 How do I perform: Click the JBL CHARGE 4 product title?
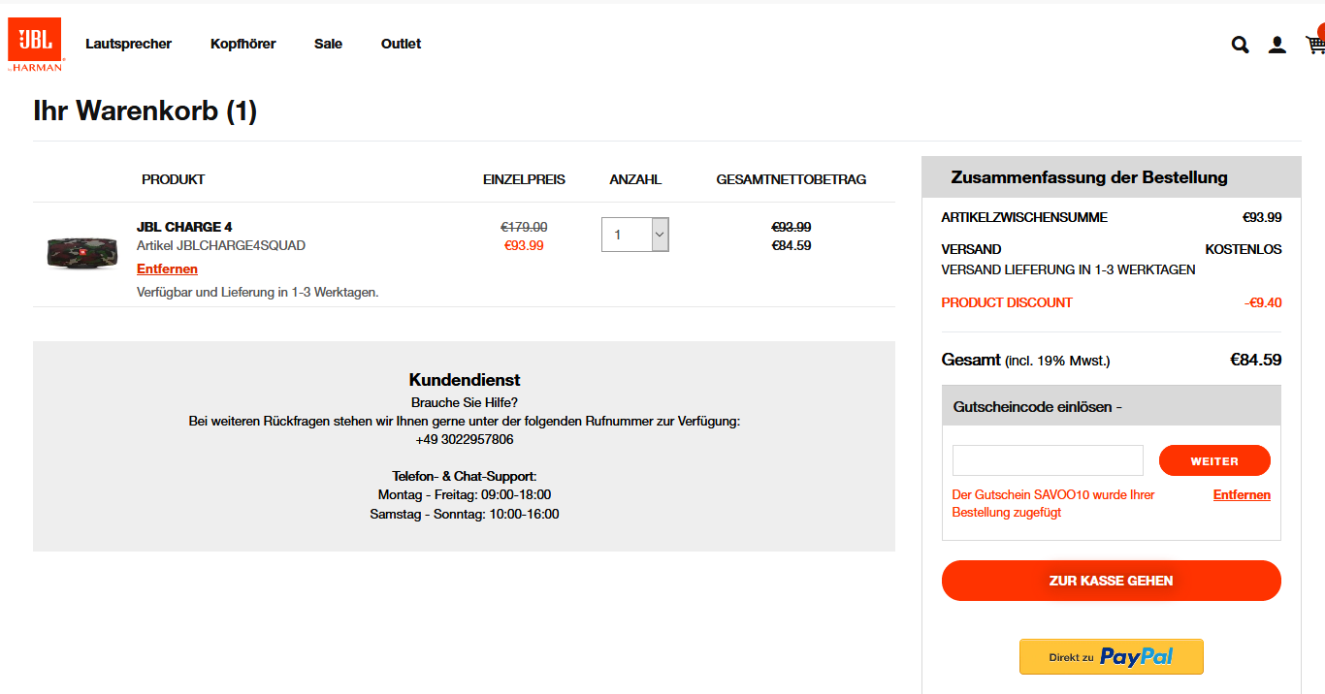coord(184,228)
